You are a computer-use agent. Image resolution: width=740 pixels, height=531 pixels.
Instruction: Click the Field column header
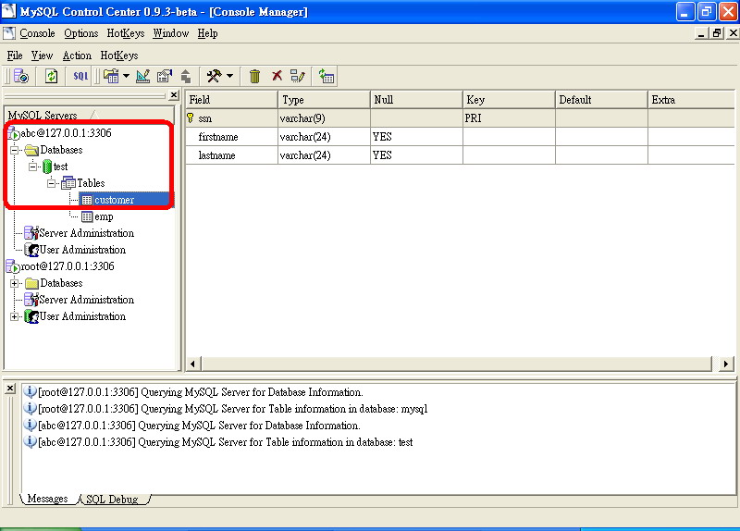(232, 100)
